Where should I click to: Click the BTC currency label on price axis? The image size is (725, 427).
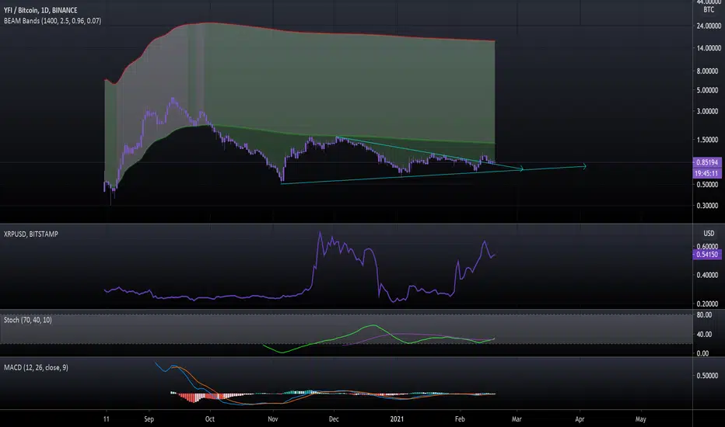click(x=709, y=9)
